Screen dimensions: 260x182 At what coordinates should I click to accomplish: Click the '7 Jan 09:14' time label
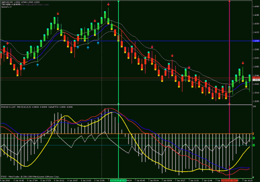pos(154,180)
